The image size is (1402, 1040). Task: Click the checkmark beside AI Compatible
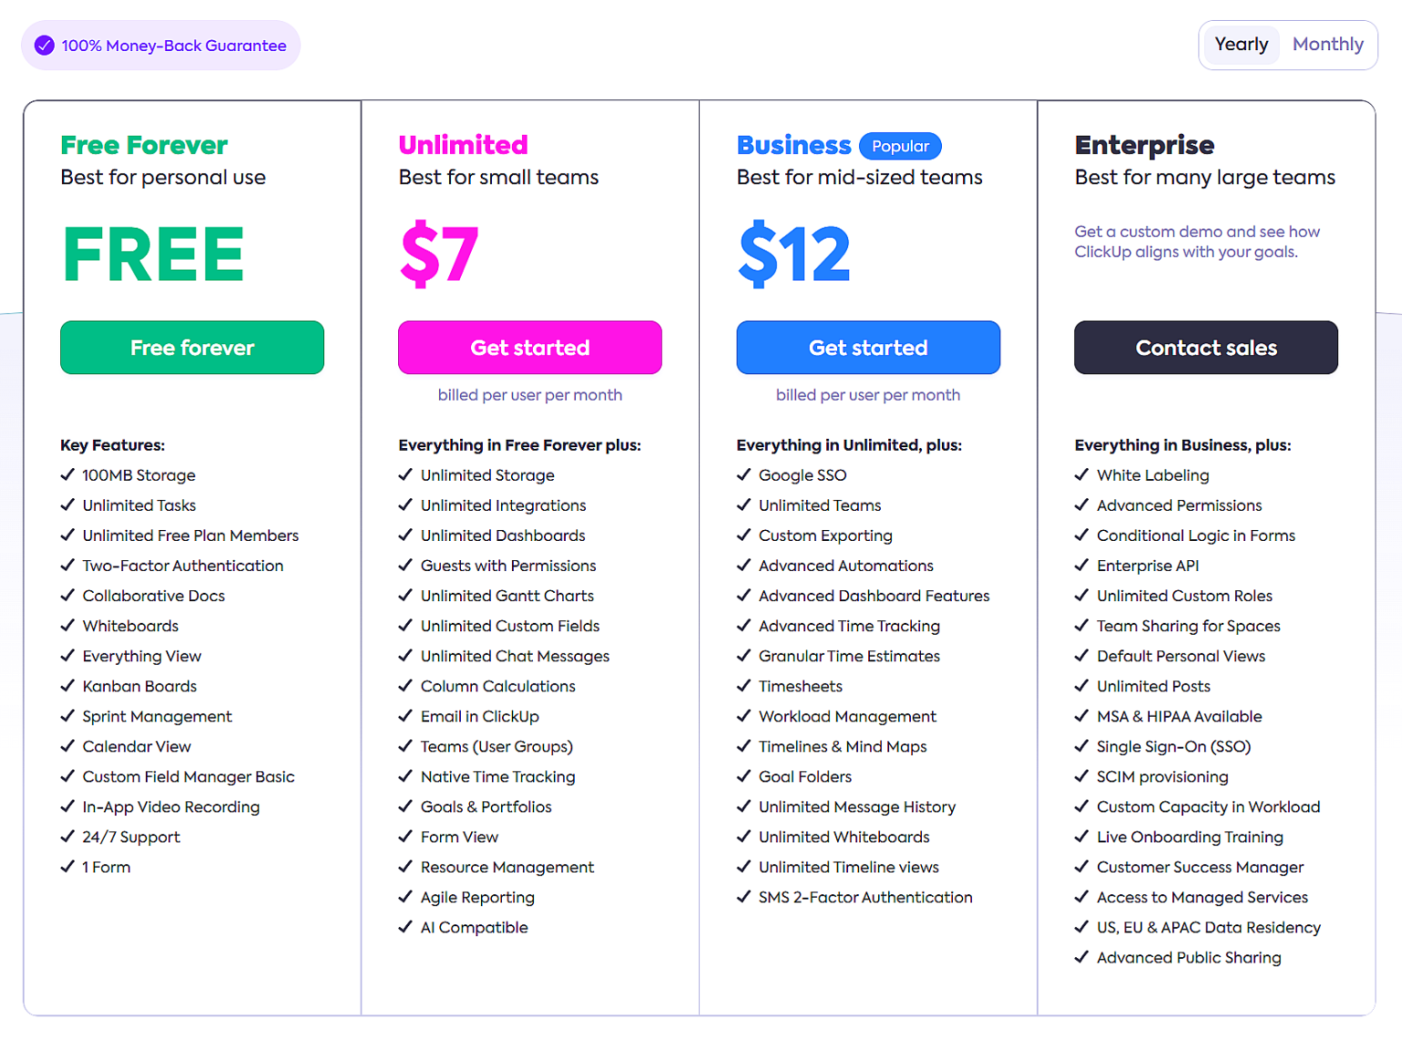point(405,927)
